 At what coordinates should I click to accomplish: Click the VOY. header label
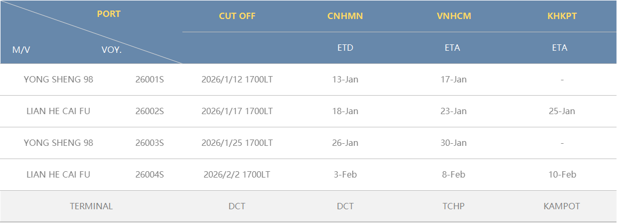pos(112,50)
